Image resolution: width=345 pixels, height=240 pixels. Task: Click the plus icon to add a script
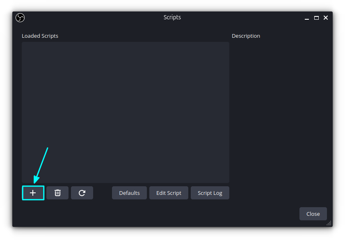coord(33,193)
